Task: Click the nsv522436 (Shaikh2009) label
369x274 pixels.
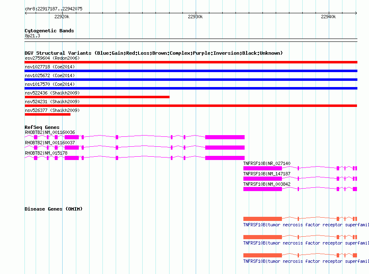Action: (x=52, y=93)
